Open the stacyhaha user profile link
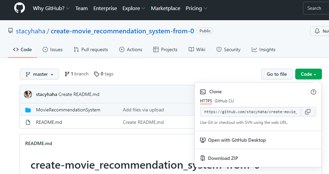Image resolution: width=329 pixels, height=174 pixels. [31, 31]
